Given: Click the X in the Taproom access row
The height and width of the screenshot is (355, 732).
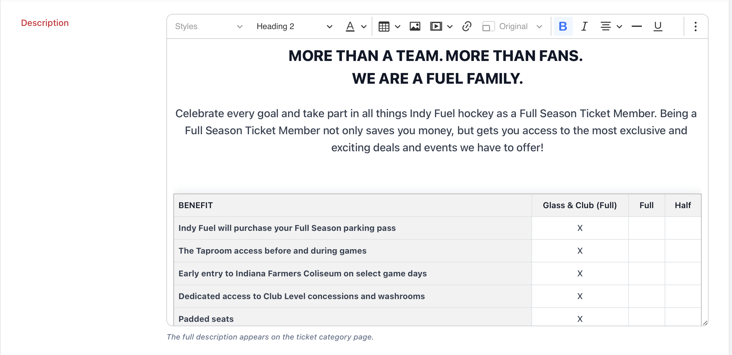Looking at the screenshot, I should [580, 251].
